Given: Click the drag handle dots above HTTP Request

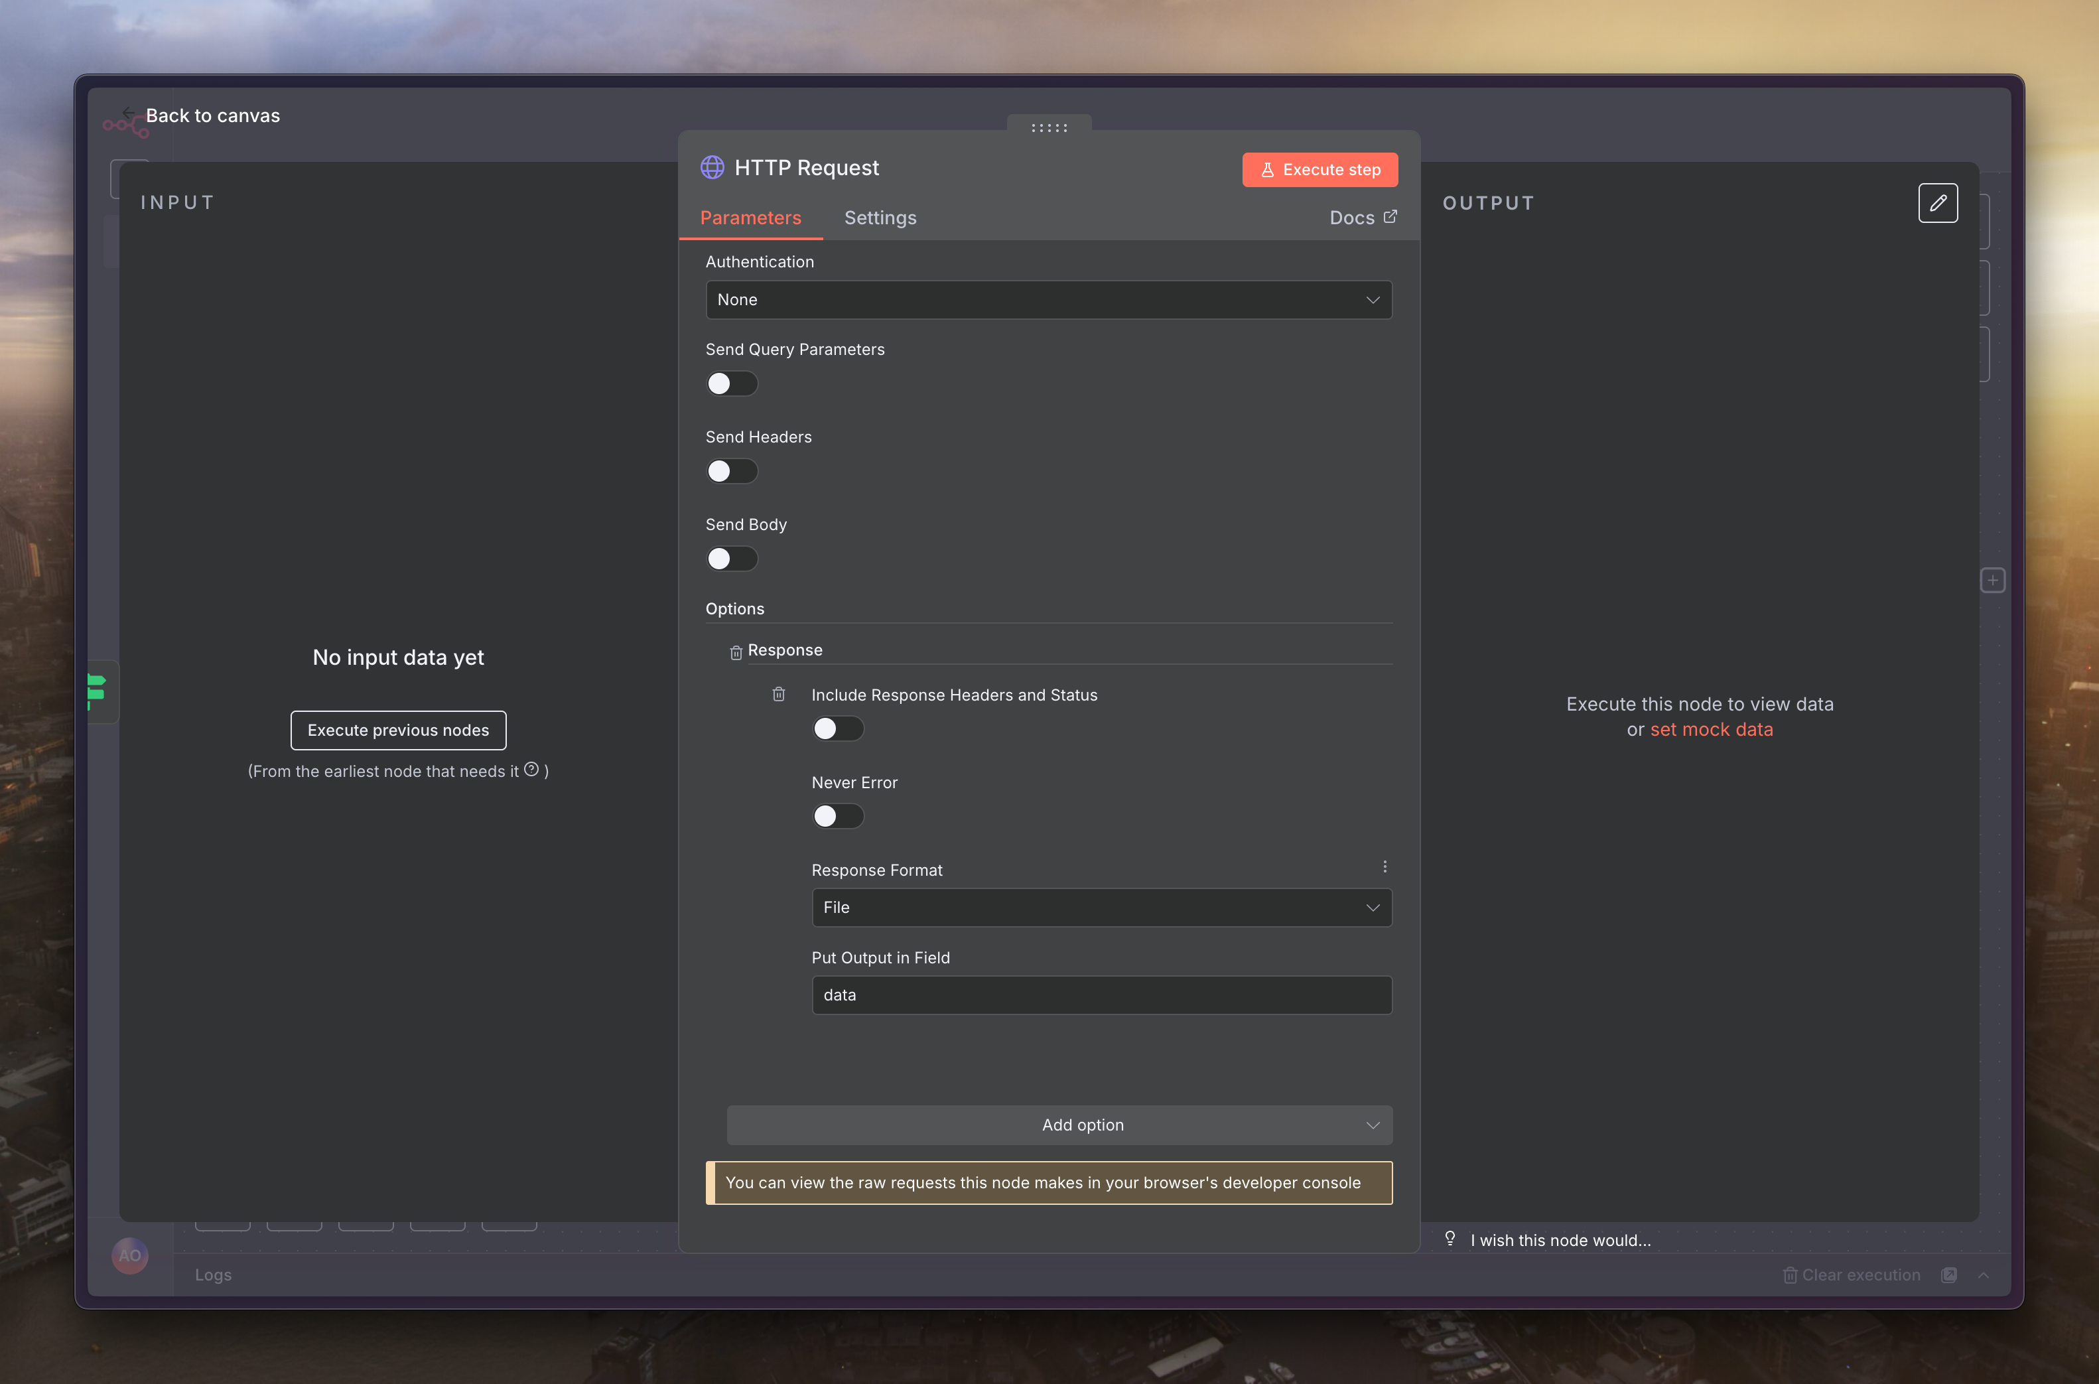Looking at the screenshot, I should tap(1049, 128).
